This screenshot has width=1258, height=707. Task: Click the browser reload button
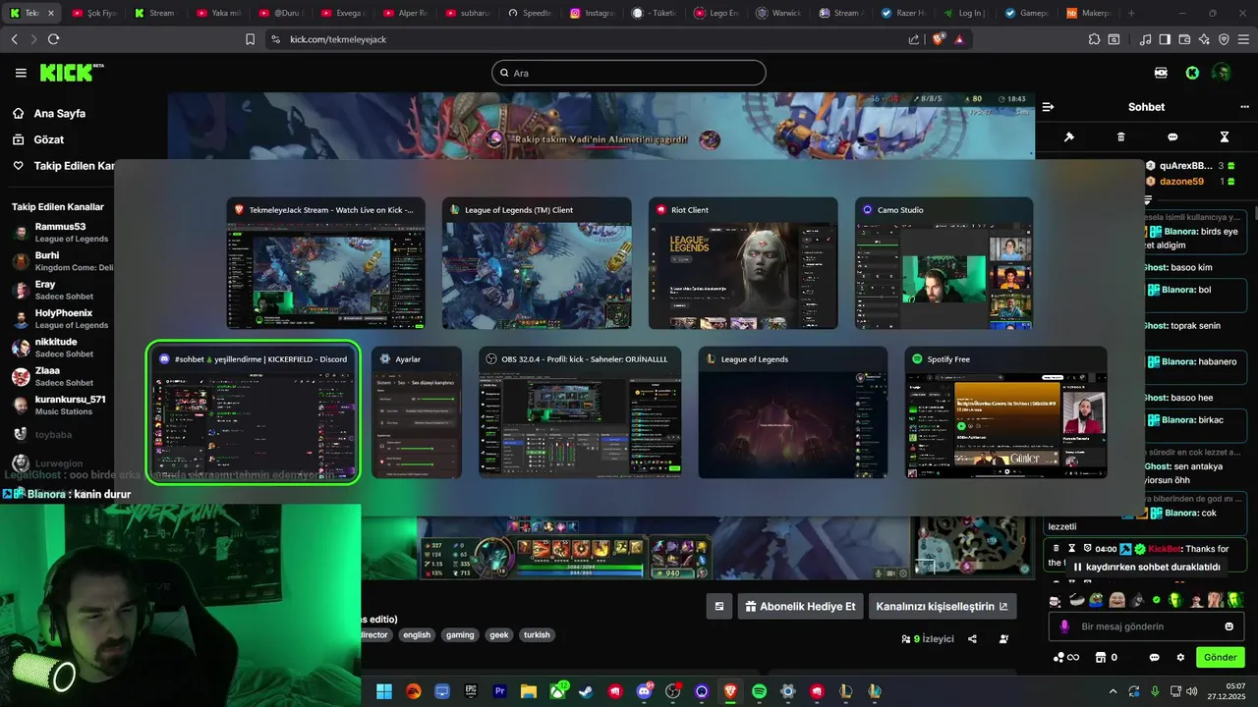pyautogui.click(x=53, y=39)
